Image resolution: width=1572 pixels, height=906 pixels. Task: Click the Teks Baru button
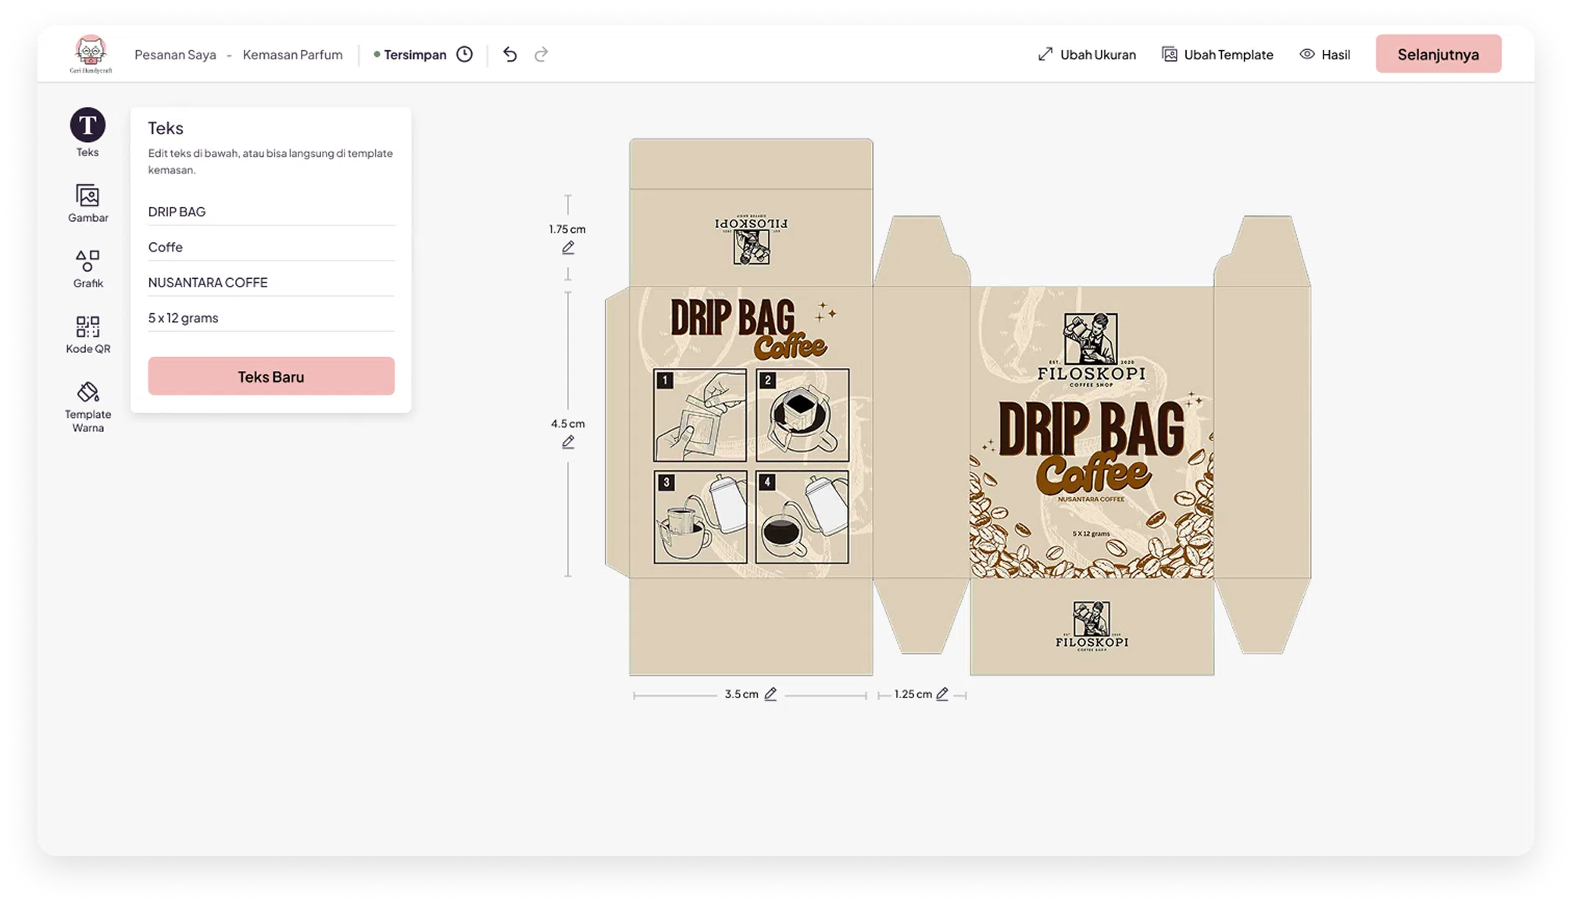pos(271,376)
